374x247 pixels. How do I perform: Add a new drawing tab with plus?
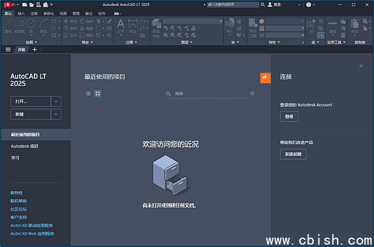[x=34, y=50]
